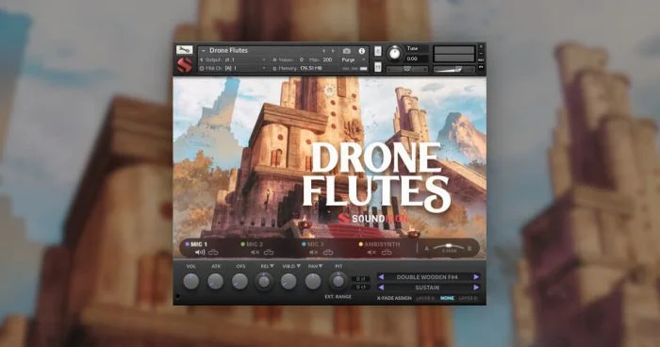Viewport: 660px width, 347px height.
Task: Click the header pan slider under Tune
Action: [x=407, y=69]
